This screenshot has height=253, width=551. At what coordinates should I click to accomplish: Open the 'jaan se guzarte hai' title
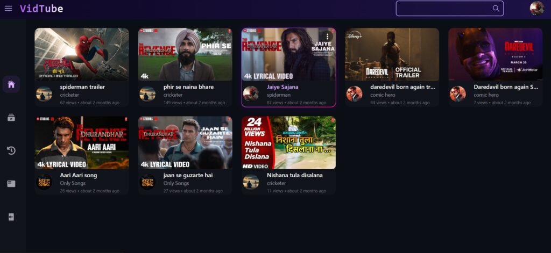tap(188, 175)
